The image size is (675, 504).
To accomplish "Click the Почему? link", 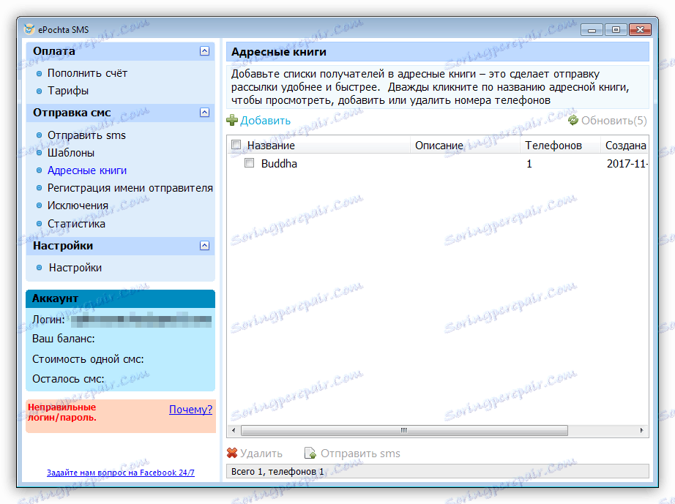I will pyautogui.click(x=190, y=410).
